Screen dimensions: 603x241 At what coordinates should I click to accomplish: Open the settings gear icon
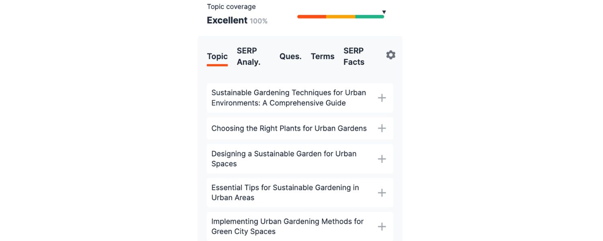point(390,55)
